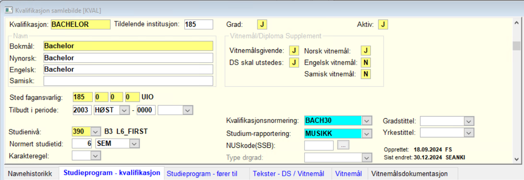Click the empty Samisk name field
The height and width of the screenshot is (180, 524).
point(128,81)
